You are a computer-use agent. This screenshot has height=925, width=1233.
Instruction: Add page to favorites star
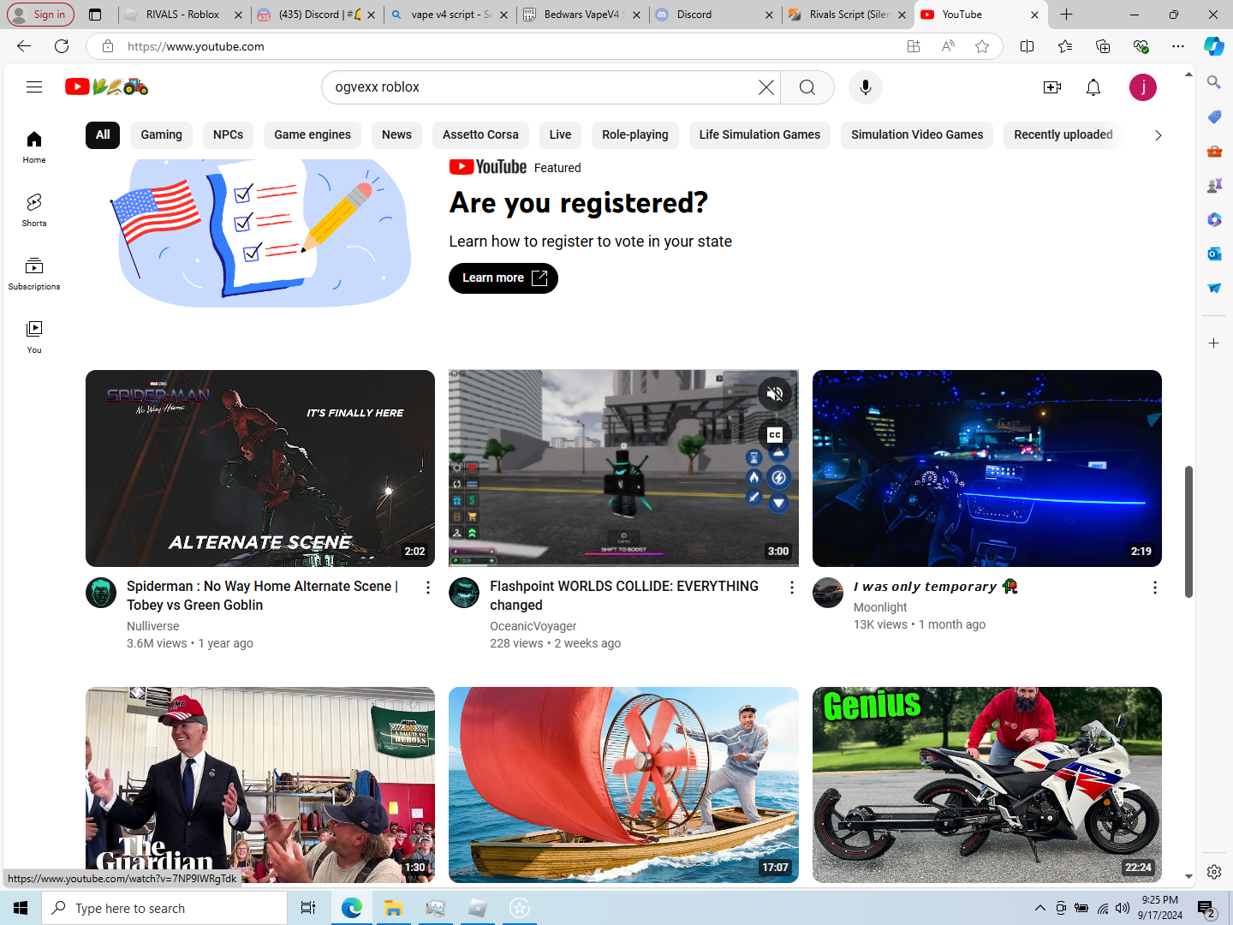[x=982, y=46]
